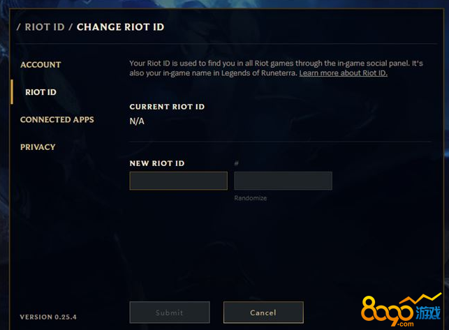This screenshot has height=330, width=449.
Task: Go to CONNECTED APPS settings
Action: point(57,119)
